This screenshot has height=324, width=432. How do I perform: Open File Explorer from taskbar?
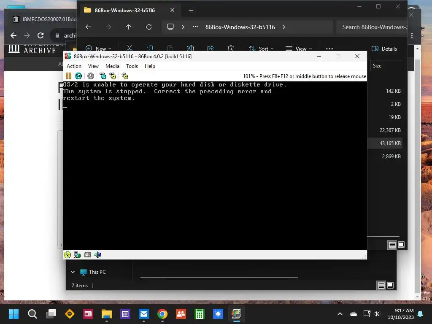pyautogui.click(x=107, y=314)
